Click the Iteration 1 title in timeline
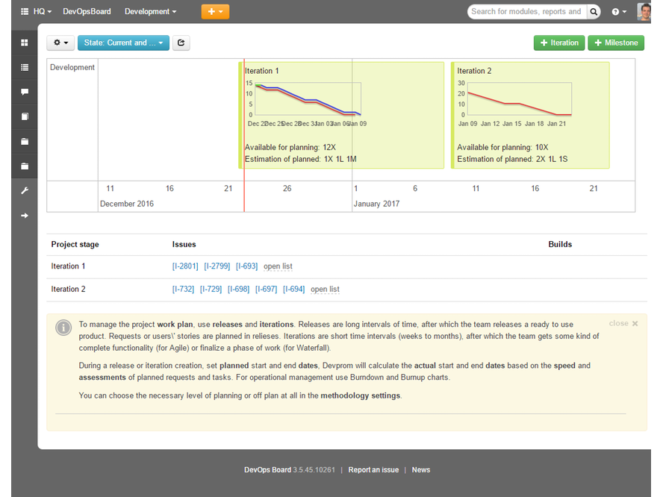The image size is (663, 497). click(262, 71)
